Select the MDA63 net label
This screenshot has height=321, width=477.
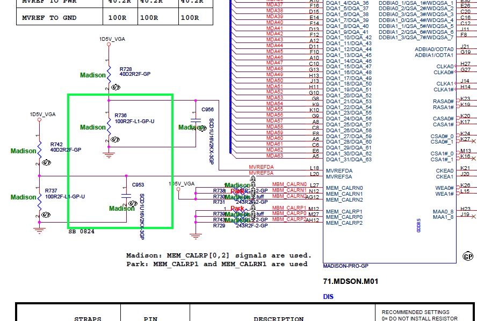[x=274, y=156]
